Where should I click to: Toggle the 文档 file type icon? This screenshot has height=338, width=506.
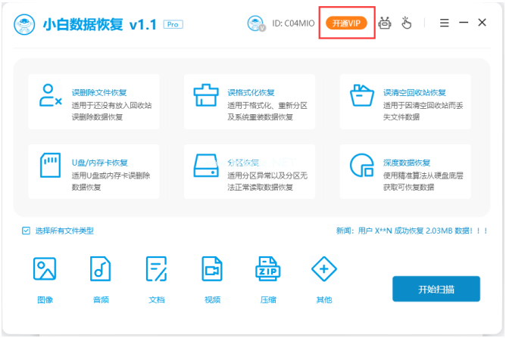tap(157, 268)
